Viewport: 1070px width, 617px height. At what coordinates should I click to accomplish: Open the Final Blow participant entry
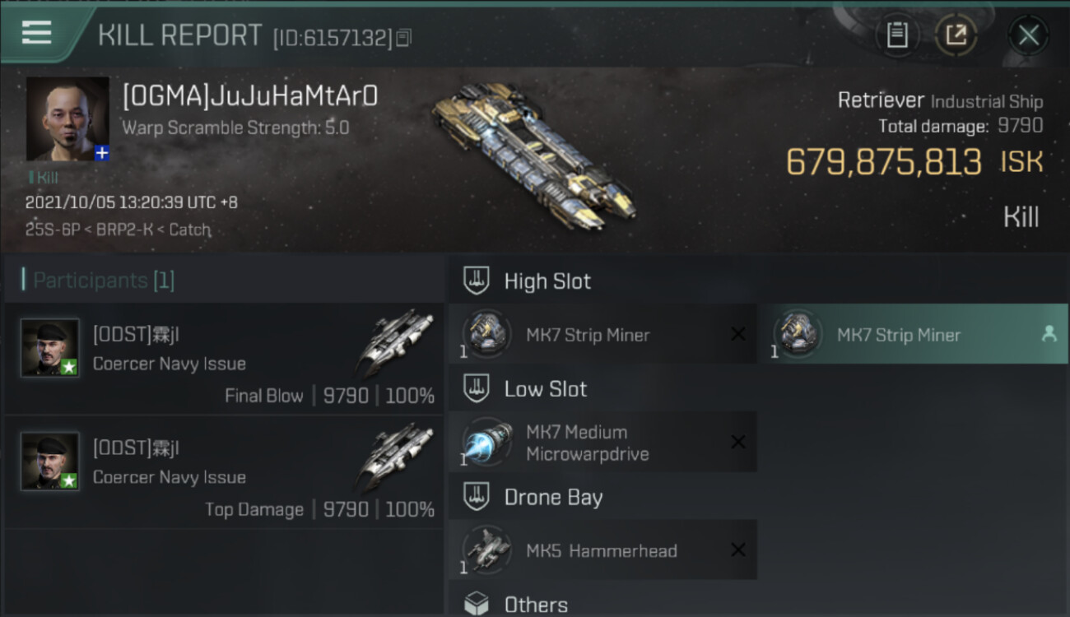click(223, 359)
